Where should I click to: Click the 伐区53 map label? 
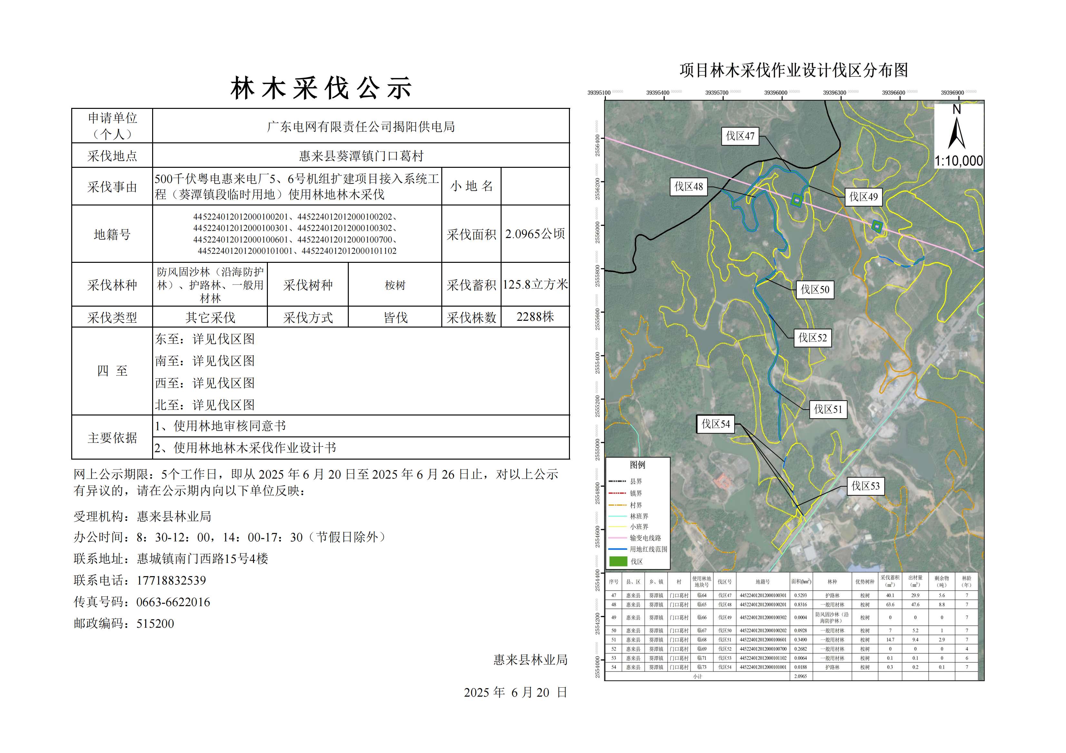coord(866,486)
